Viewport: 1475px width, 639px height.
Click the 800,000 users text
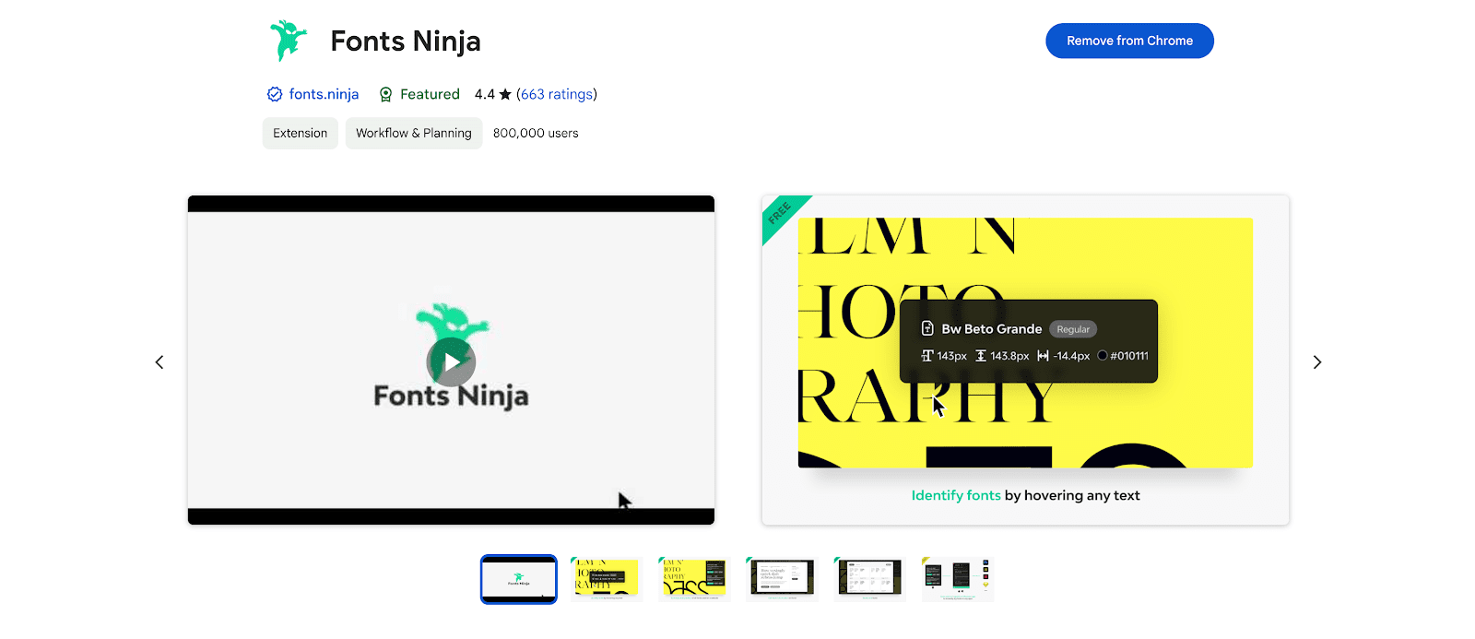click(x=536, y=133)
